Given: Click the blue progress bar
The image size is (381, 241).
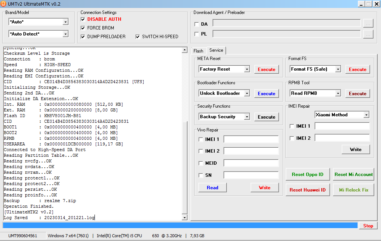Looking at the screenshot, I should [x=180, y=225].
